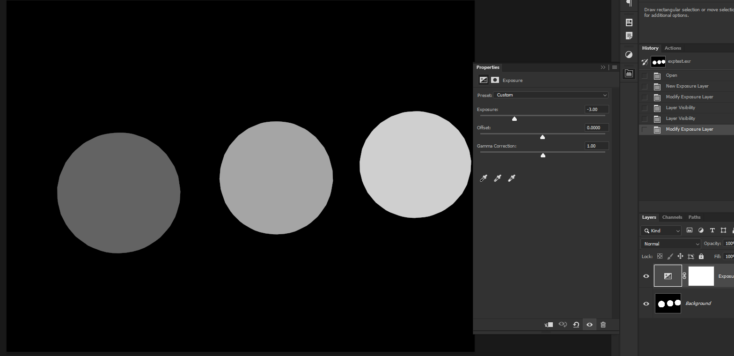This screenshot has height=356, width=734.
Task: Click the Exposure value field -3.00
Action: 597,109
